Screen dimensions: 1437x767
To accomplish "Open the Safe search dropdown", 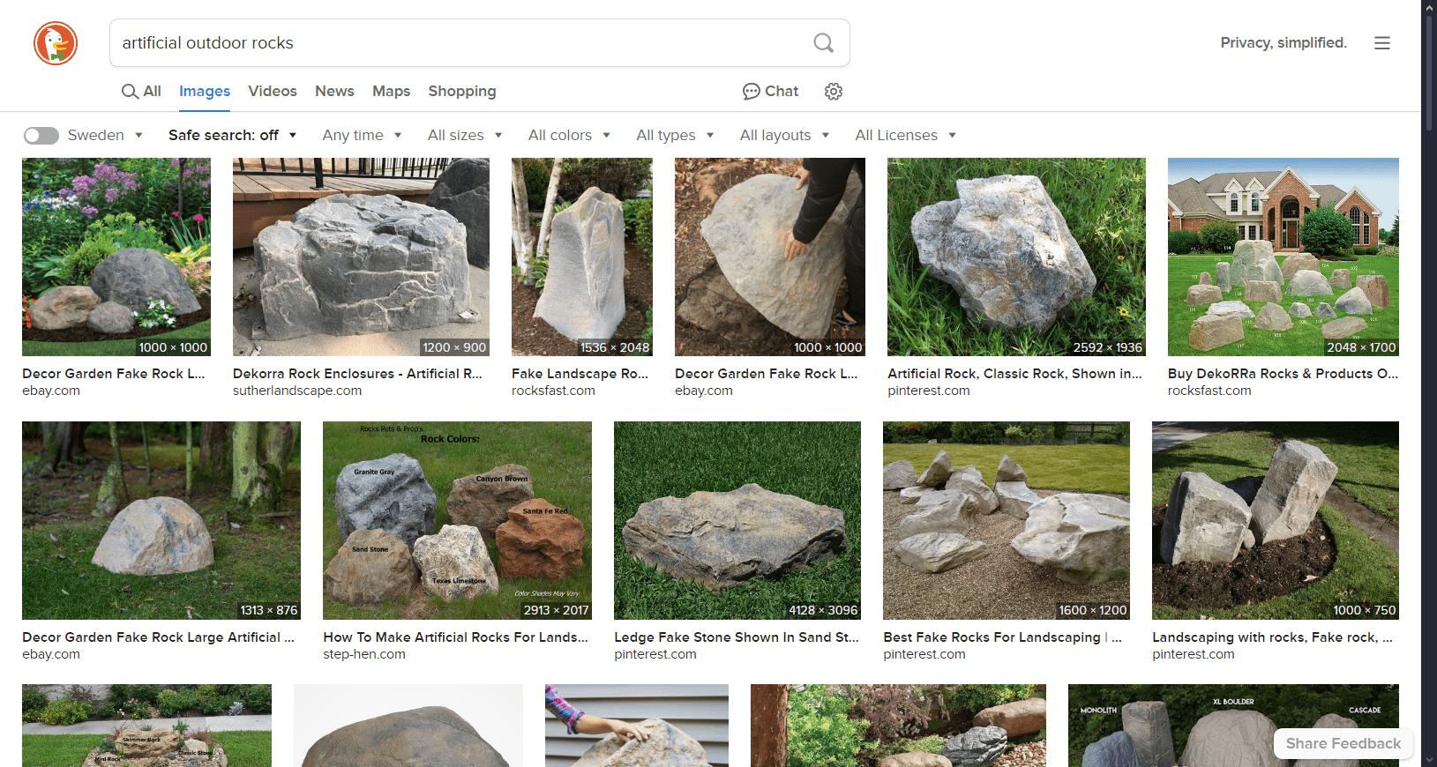I will (x=232, y=136).
